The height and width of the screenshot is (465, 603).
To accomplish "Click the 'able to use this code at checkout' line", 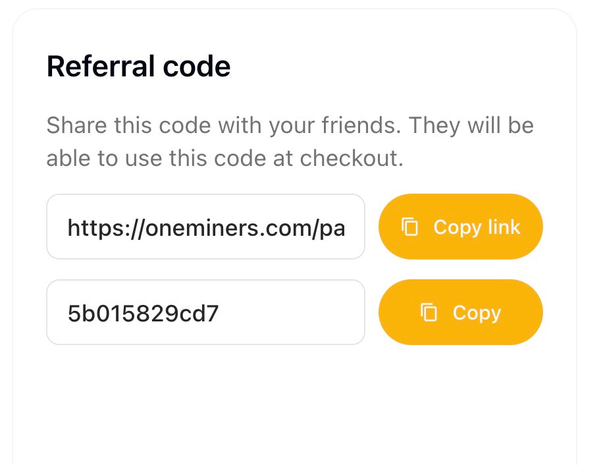I will [224, 159].
